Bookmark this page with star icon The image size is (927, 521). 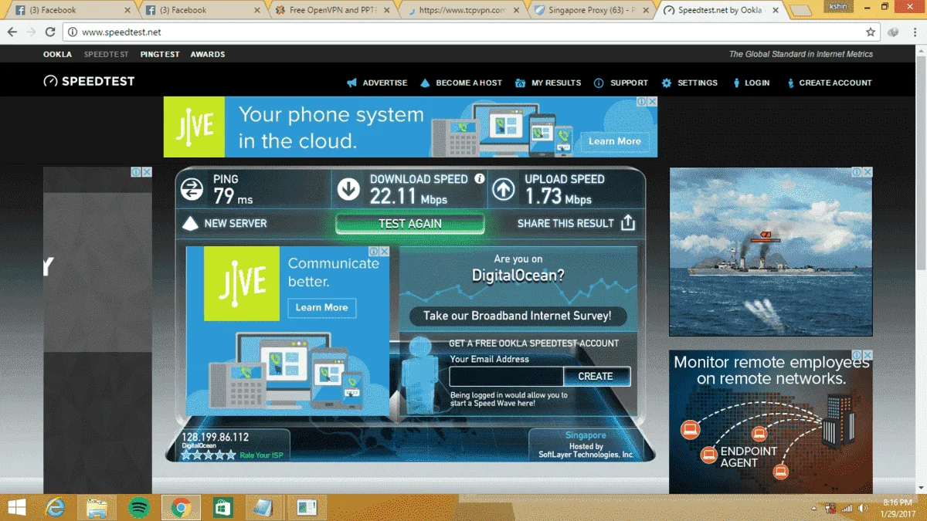tap(871, 32)
